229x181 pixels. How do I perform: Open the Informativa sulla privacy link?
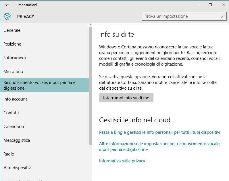point(122,161)
